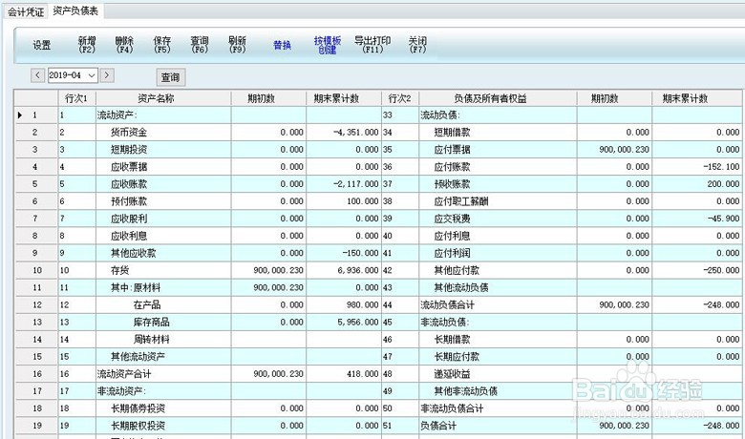745x439 pixels.
Task: Select the 其他应收款 cell
Action: pos(163,253)
